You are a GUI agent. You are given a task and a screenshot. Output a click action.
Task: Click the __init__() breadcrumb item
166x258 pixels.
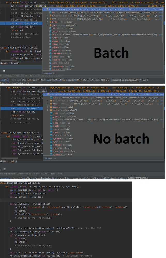pos(12,161)
